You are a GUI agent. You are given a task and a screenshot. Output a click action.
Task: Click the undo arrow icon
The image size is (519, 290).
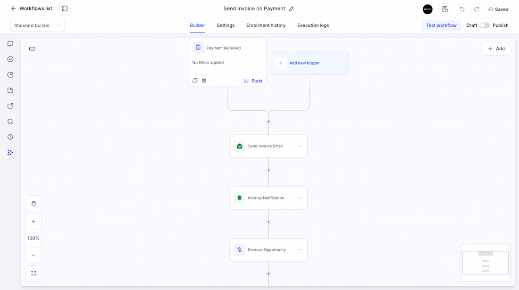click(x=462, y=9)
